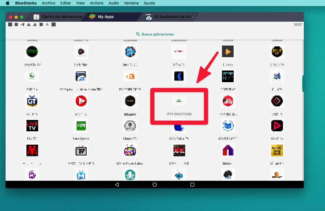Open the blue folder file explorer app
This screenshot has height=211, width=325.
[x=81, y=76]
